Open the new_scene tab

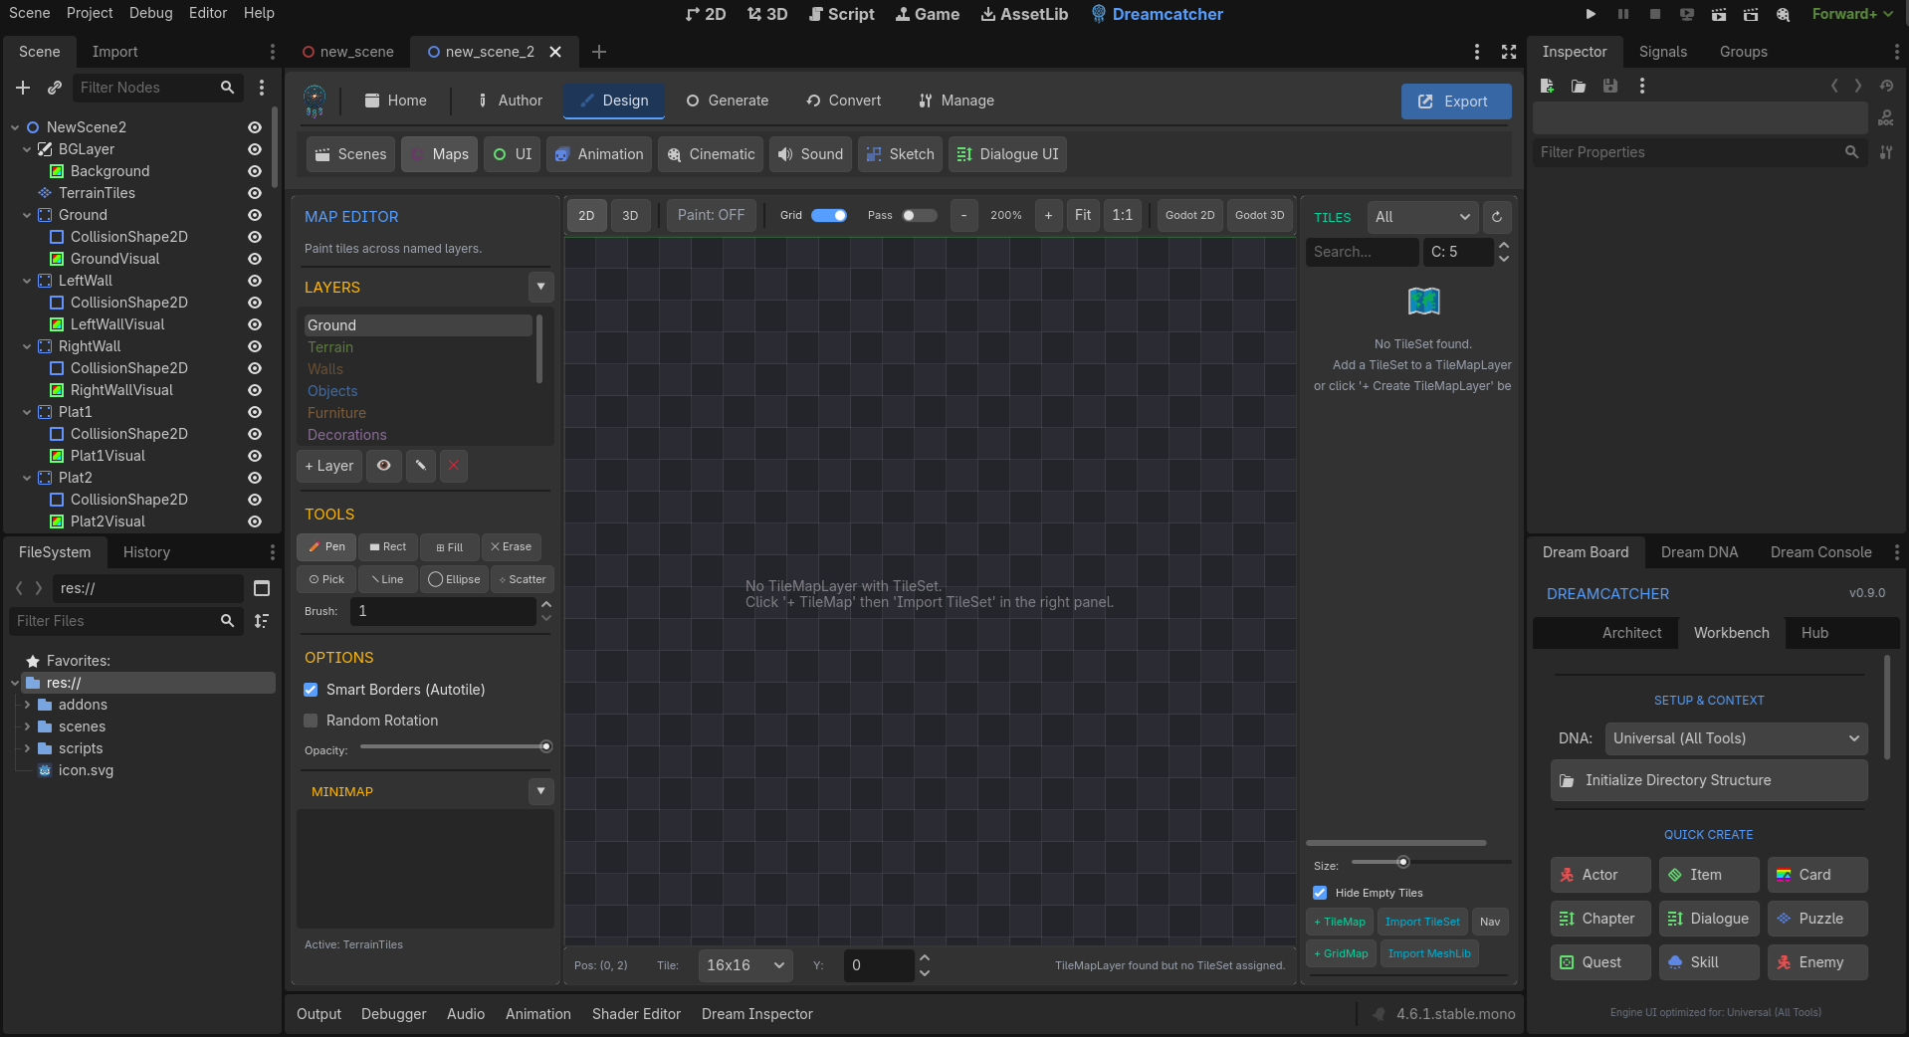click(348, 52)
